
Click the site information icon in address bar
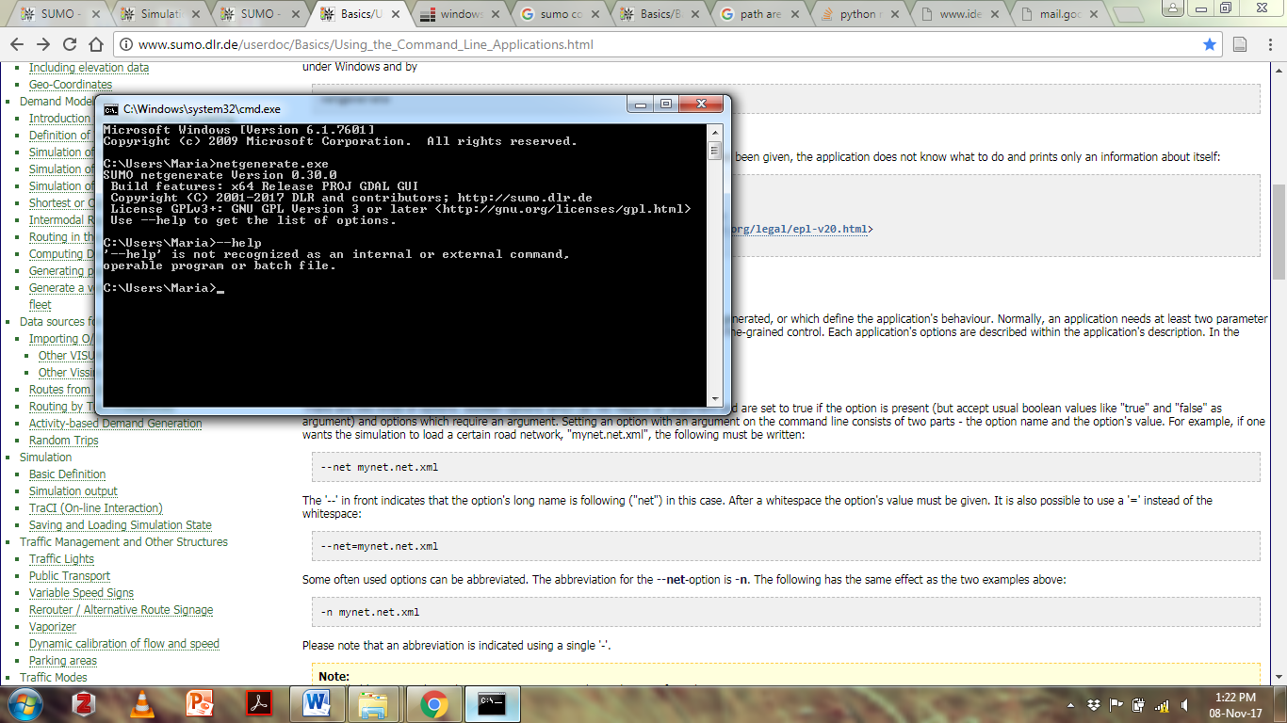point(125,44)
